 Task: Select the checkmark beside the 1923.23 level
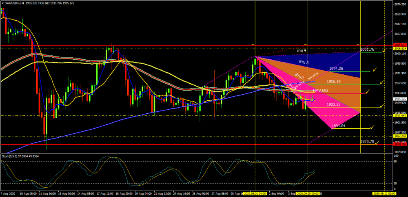(382, 106)
